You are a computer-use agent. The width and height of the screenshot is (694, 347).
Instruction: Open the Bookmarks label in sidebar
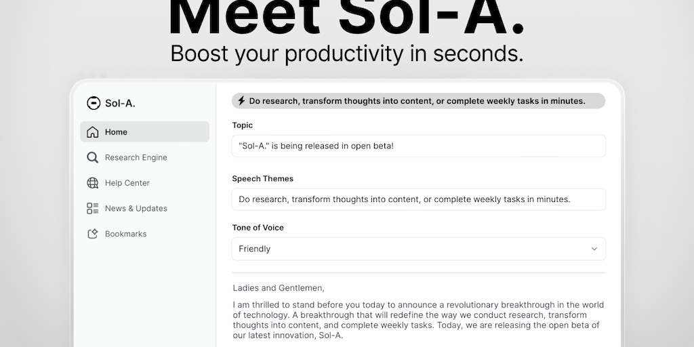[125, 234]
